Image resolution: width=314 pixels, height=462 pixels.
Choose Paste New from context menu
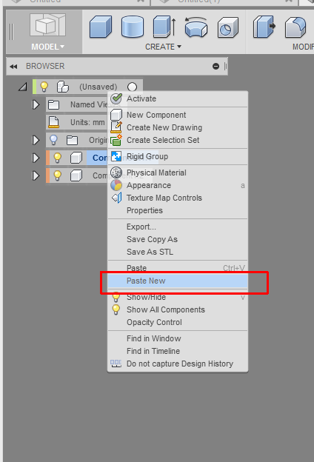click(x=178, y=281)
